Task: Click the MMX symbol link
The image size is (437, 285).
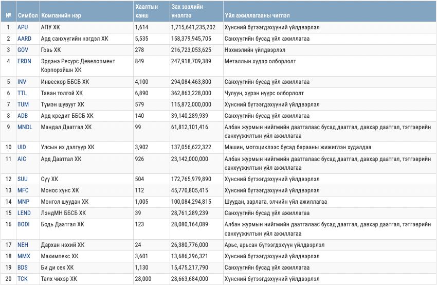Action: point(24,256)
